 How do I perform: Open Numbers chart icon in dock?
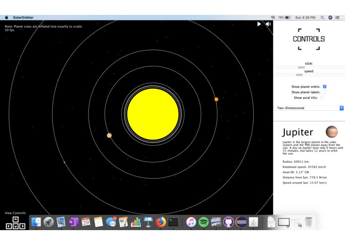(136, 222)
